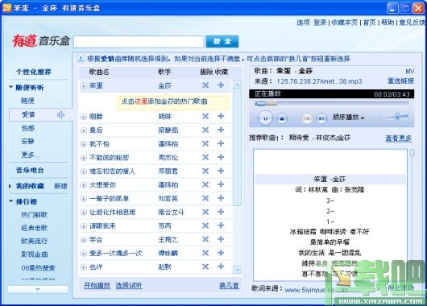Remove 不能说的秘密 with its X icon

(205, 157)
